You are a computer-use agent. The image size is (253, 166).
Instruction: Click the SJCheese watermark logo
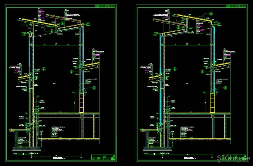point(231,158)
